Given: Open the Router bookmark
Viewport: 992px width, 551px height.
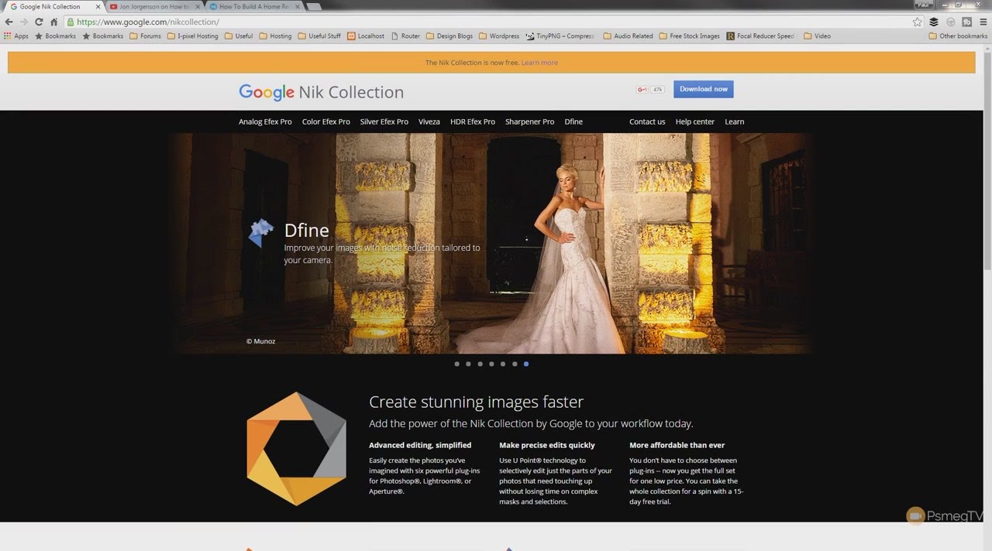Looking at the screenshot, I should pyautogui.click(x=405, y=36).
